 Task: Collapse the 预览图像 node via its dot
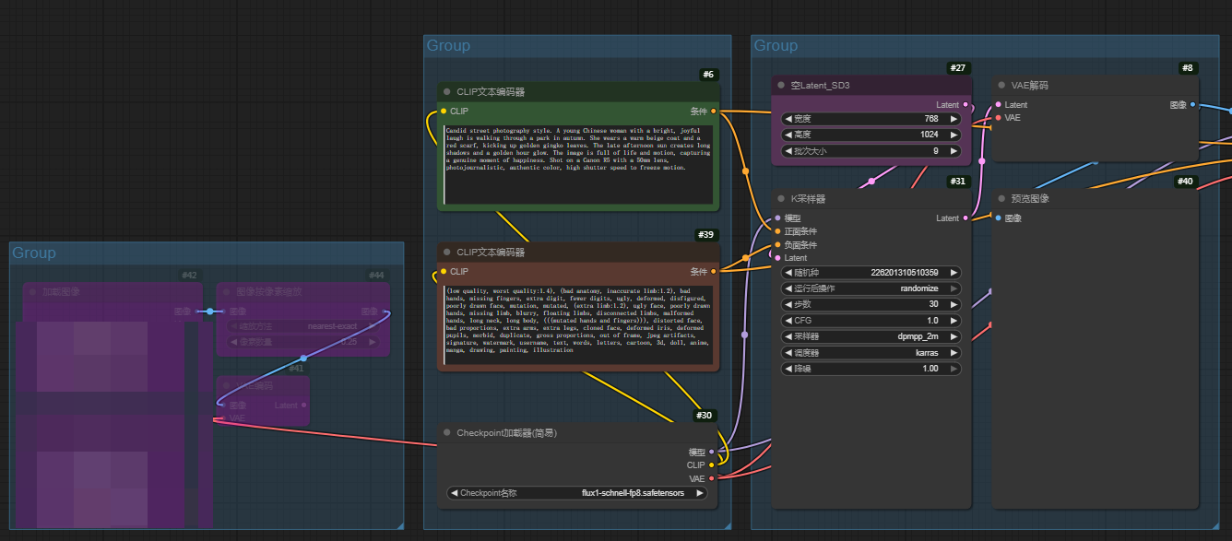1001,199
